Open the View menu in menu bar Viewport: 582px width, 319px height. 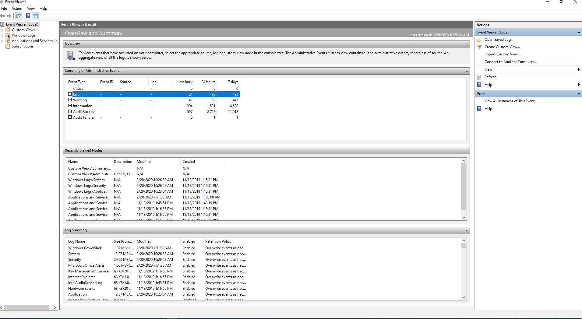[31, 9]
